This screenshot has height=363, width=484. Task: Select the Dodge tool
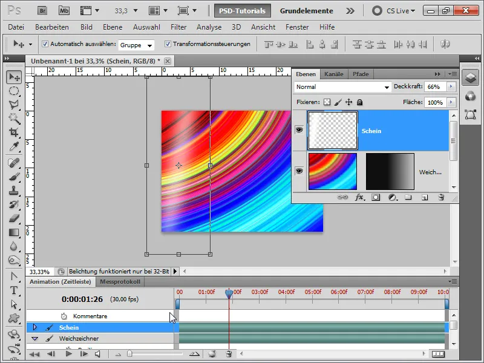(14, 260)
